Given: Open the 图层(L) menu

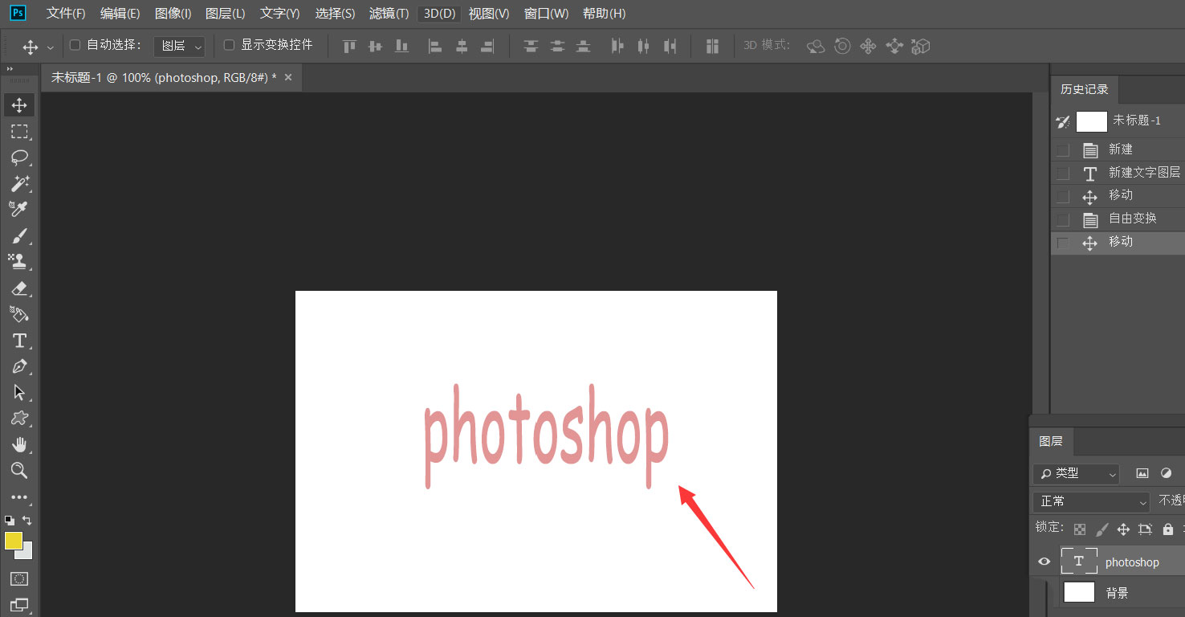Looking at the screenshot, I should click(226, 14).
